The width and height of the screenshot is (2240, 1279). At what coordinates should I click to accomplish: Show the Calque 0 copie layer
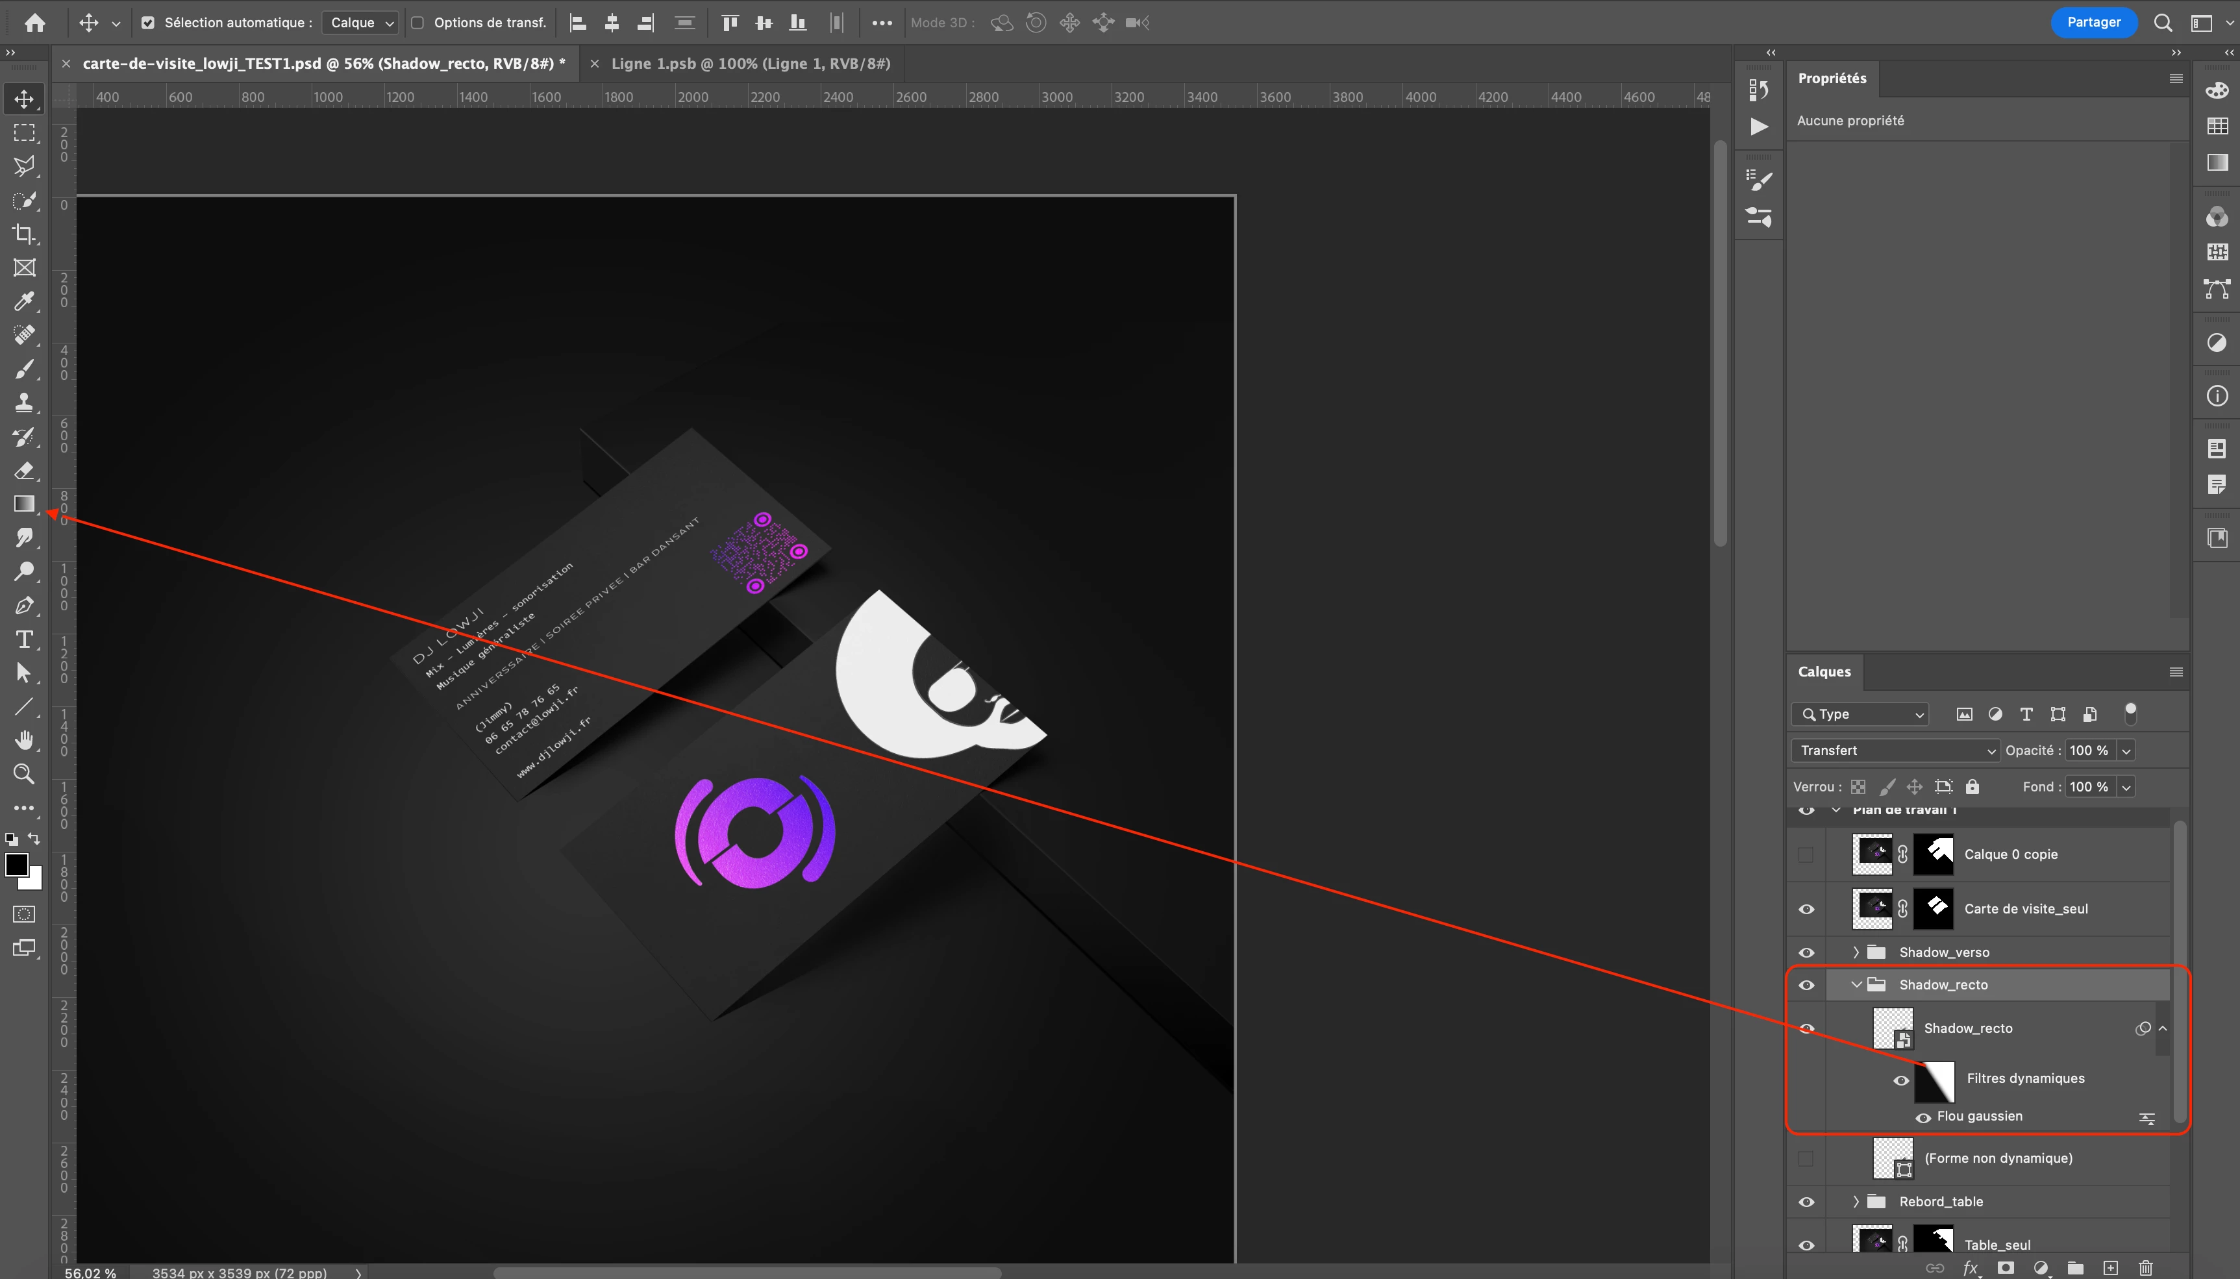(x=1806, y=854)
